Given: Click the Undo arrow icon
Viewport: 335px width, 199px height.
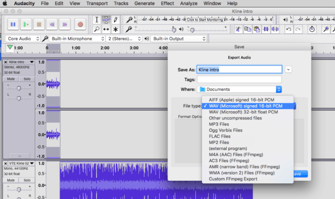Looking at the screenshot, I should 288,29.
